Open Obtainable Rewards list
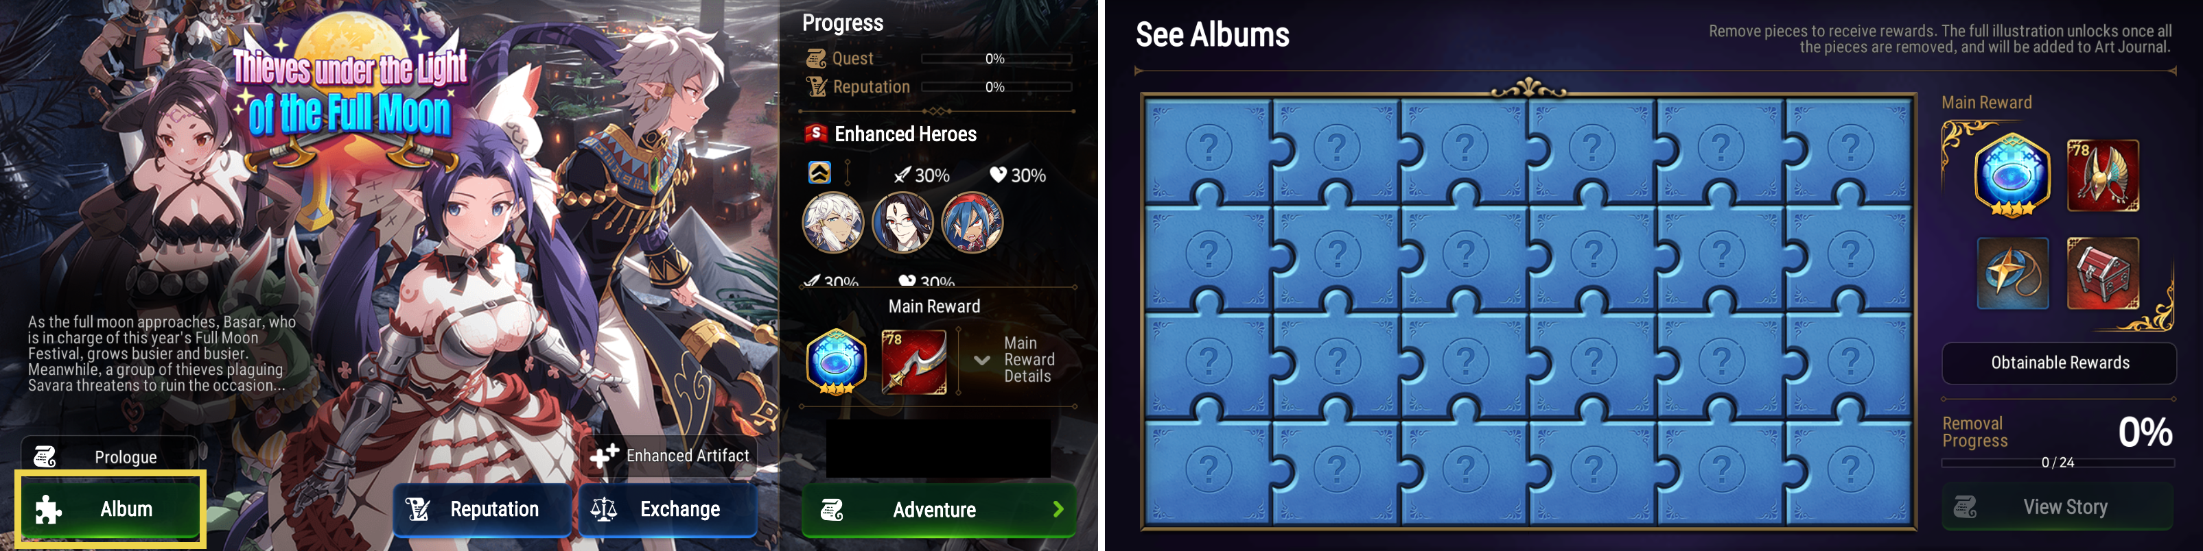Viewport: 2203px width, 551px height. (x=2060, y=363)
